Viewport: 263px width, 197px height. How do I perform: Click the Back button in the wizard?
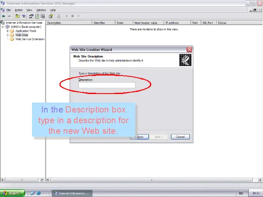(139, 137)
